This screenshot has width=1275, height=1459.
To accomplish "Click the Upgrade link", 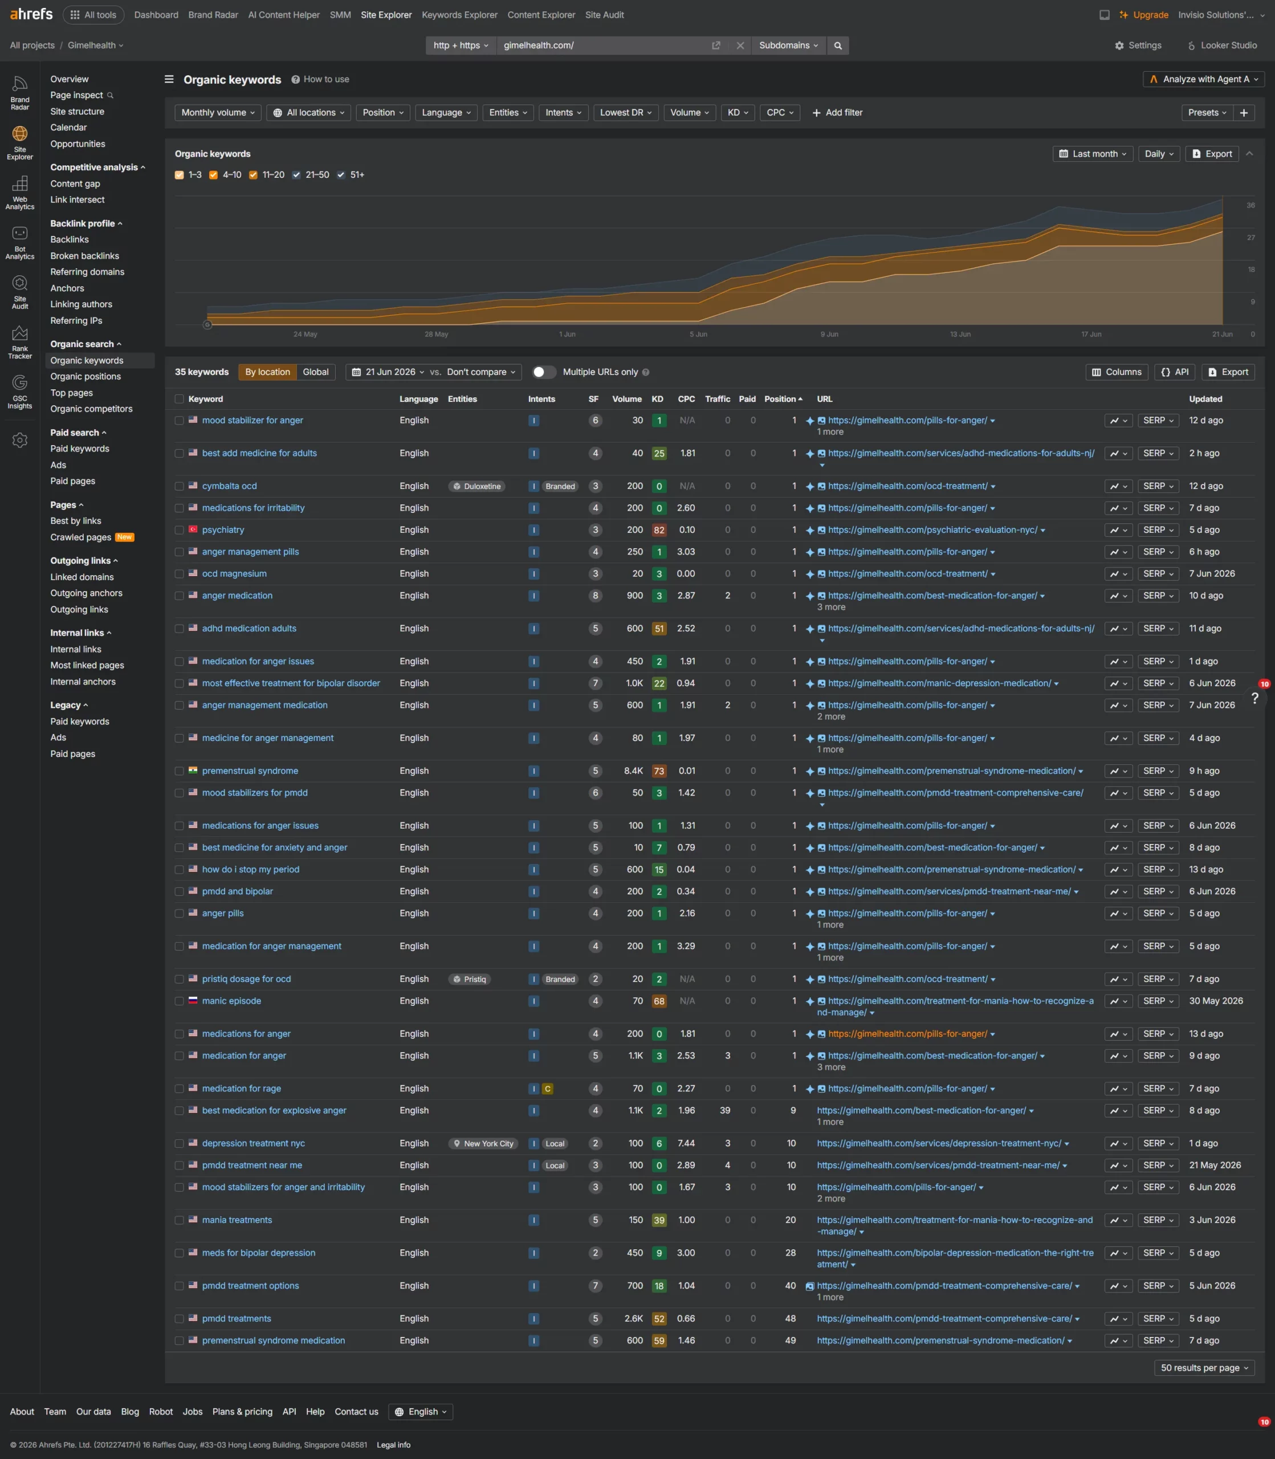I will tap(1144, 15).
